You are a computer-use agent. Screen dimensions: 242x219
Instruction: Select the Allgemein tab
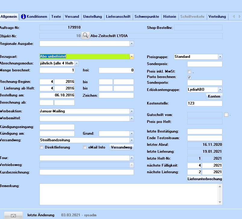click(9, 17)
